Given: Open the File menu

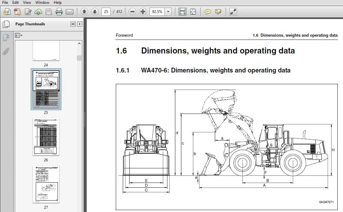Looking at the screenshot, I should point(5,3).
